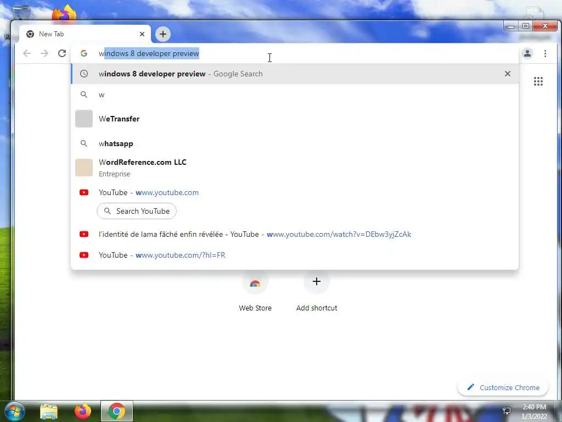
Task: Click the WordReference.com LLC thumbnail
Action: tap(84, 168)
